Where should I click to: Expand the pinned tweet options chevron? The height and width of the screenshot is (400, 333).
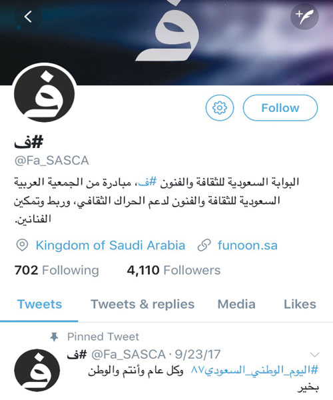click(x=314, y=355)
